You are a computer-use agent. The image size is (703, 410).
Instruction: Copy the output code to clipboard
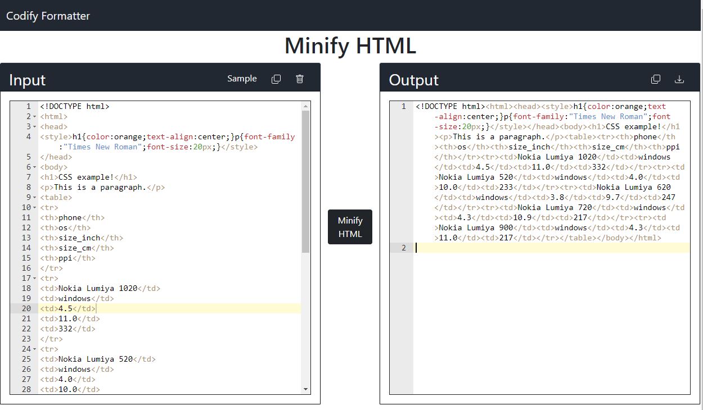[656, 79]
